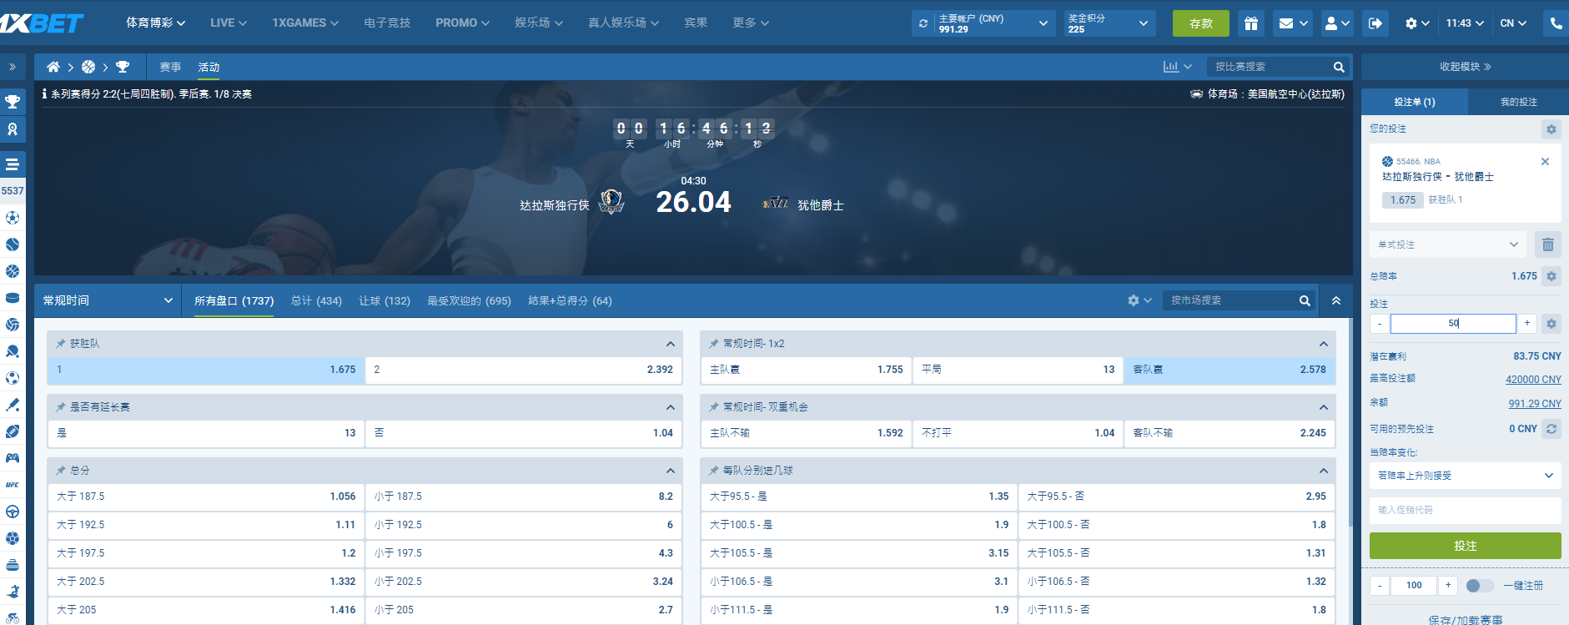1569x625 pixels.
Task: Click the home icon in breadcrumb
Action: point(53,67)
